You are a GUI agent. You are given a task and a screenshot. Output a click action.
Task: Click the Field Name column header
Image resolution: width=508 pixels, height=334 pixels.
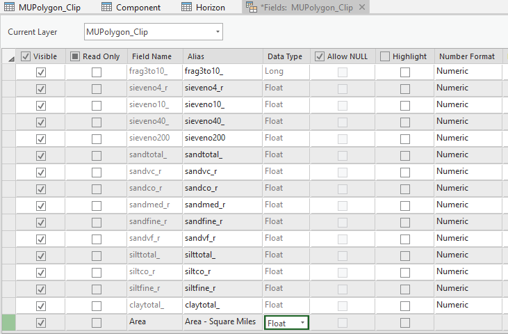coord(151,56)
